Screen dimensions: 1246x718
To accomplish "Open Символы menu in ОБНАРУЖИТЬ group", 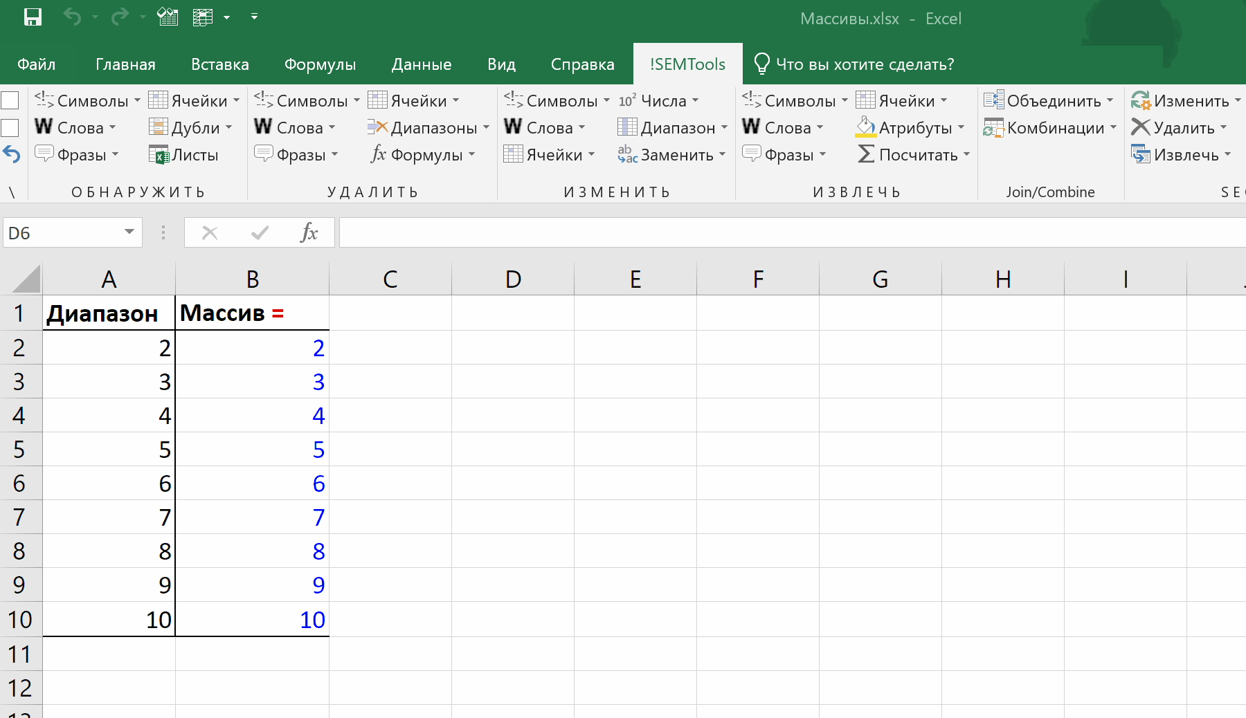I will pos(87,101).
